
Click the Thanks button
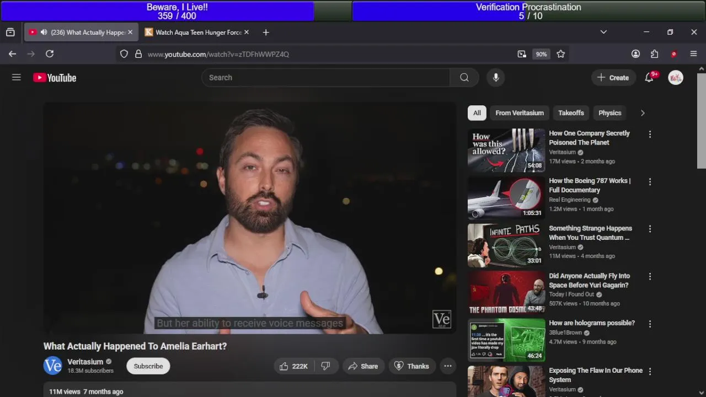click(412, 366)
